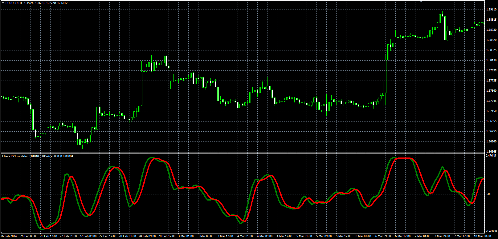The width and height of the screenshot is (498, 239).
Task: Click the 1.39110 price scale label
Action: point(491,10)
